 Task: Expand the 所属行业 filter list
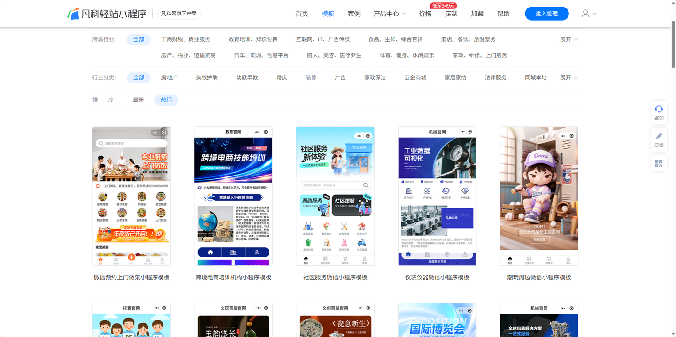coord(569,39)
